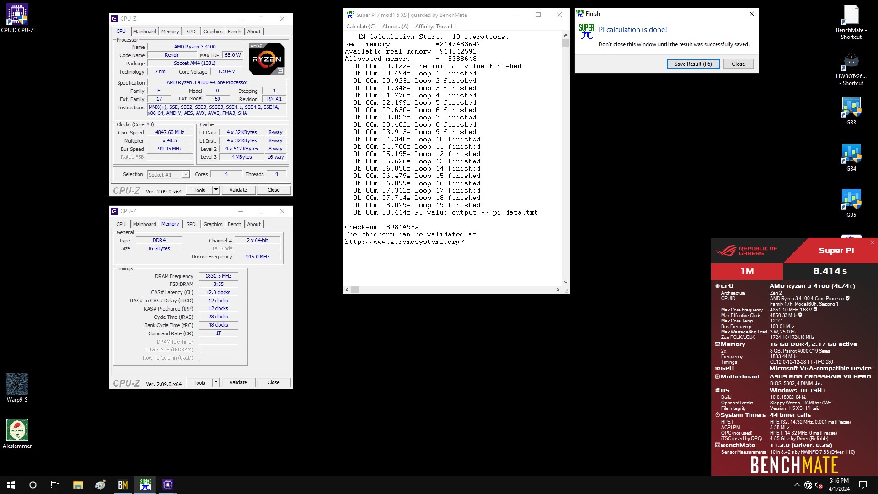This screenshot has width=878, height=494.
Task: Click the paint palette taskbar icon
Action: 101,485
